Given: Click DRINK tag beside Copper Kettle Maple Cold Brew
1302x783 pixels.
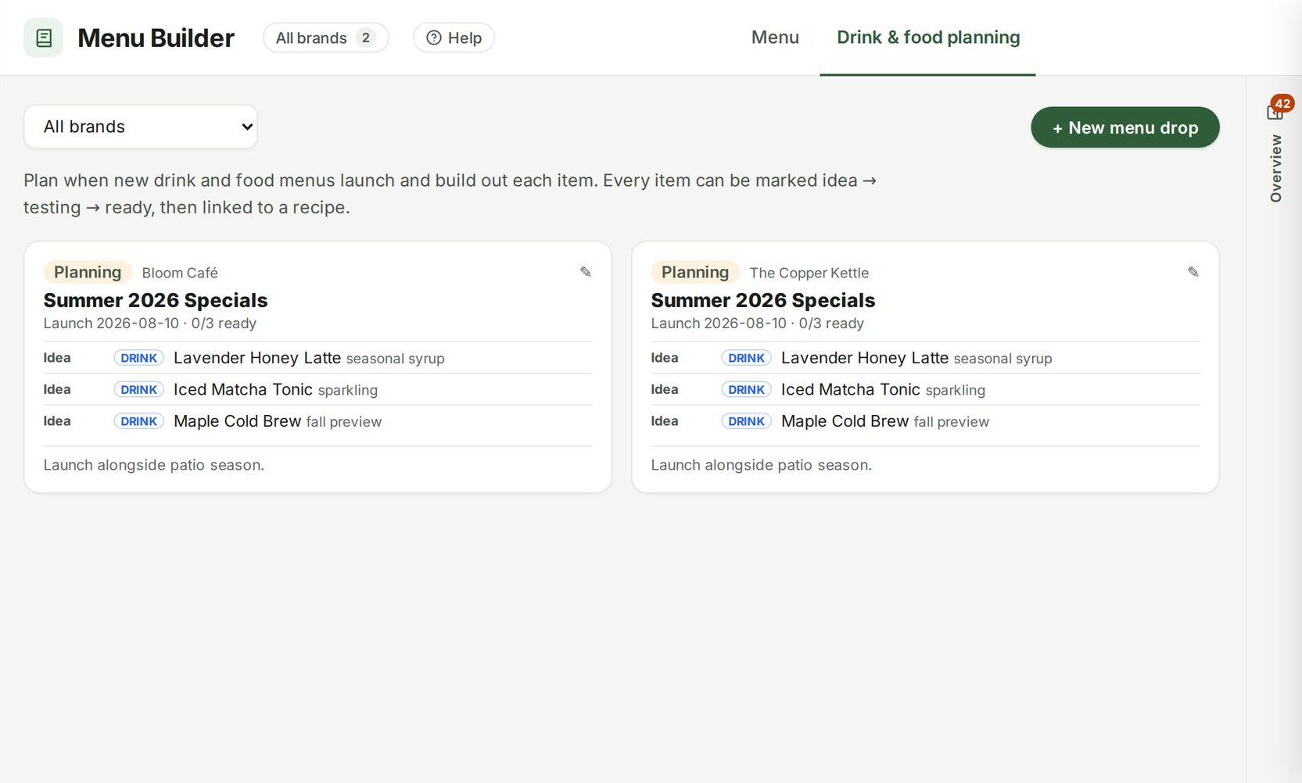Looking at the screenshot, I should pos(747,421).
